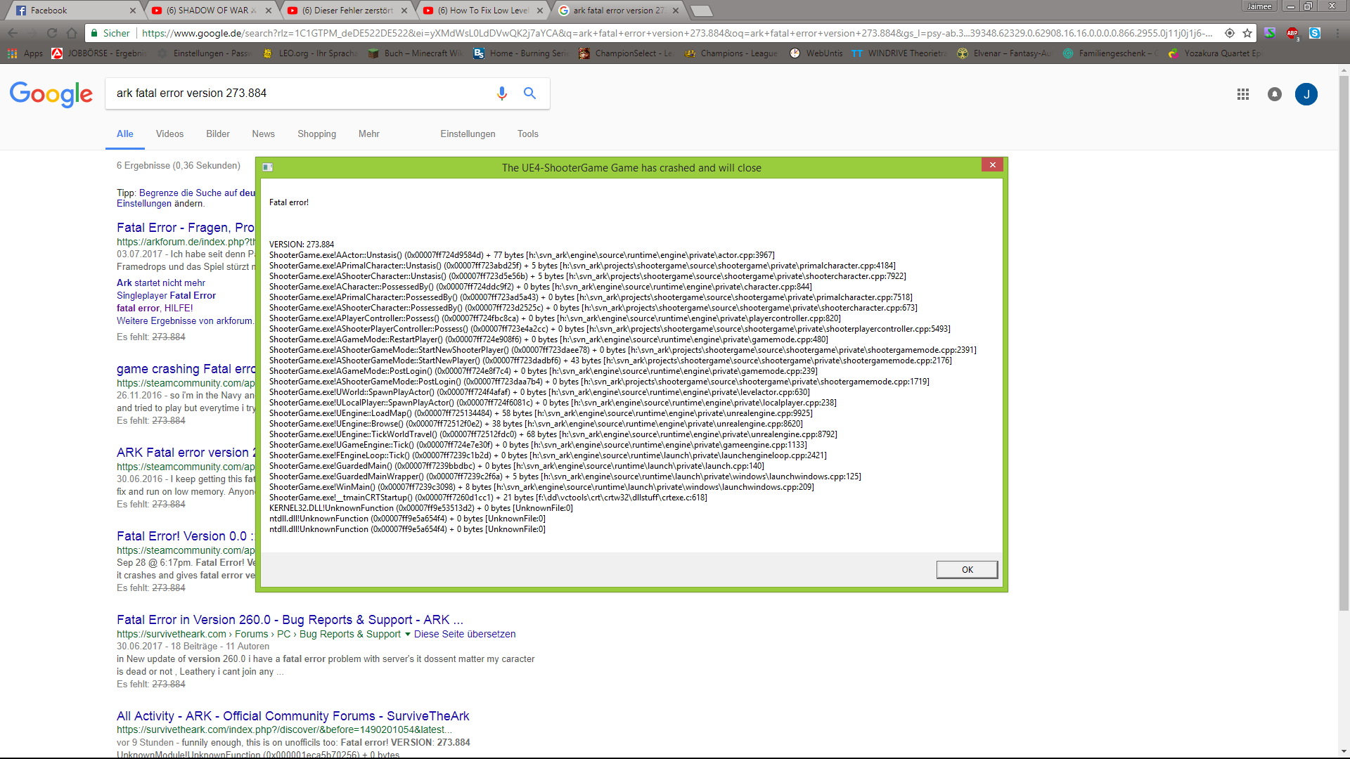1350x759 pixels.
Task: Click the crash dialog title bar icon
Action: [268, 167]
